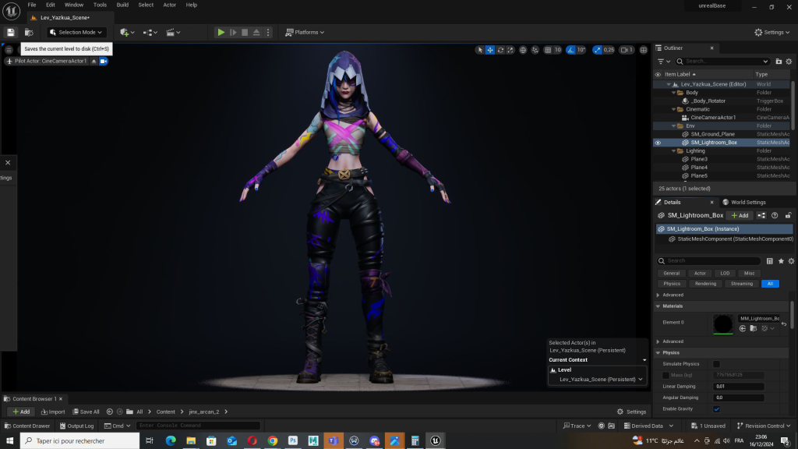Switch to the World Settings tab
Viewport: 798px width, 449px height.
tap(744, 202)
